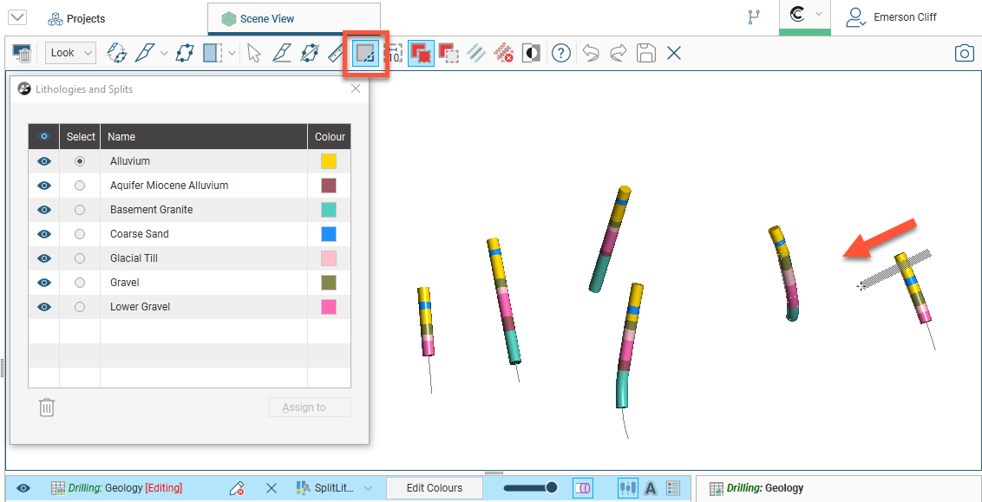
Task: Click trash icon in Lithologies panel
Action: pos(47,407)
